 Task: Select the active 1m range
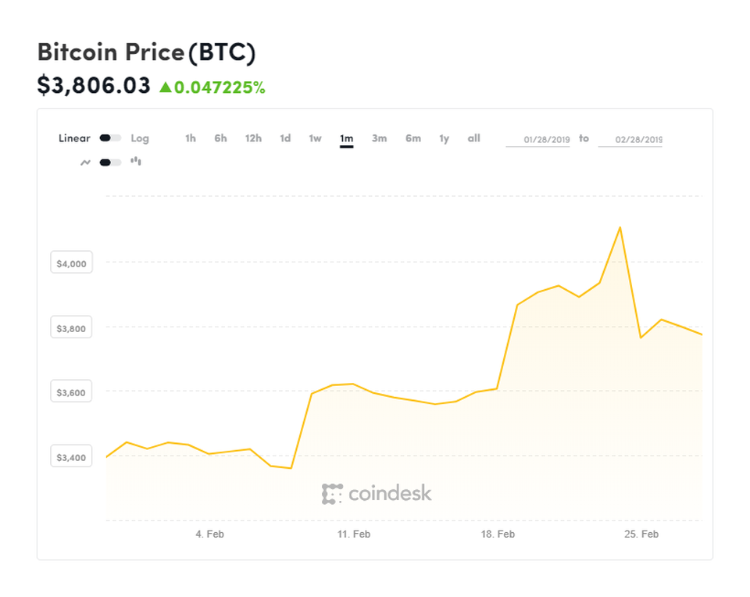[x=346, y=139]
